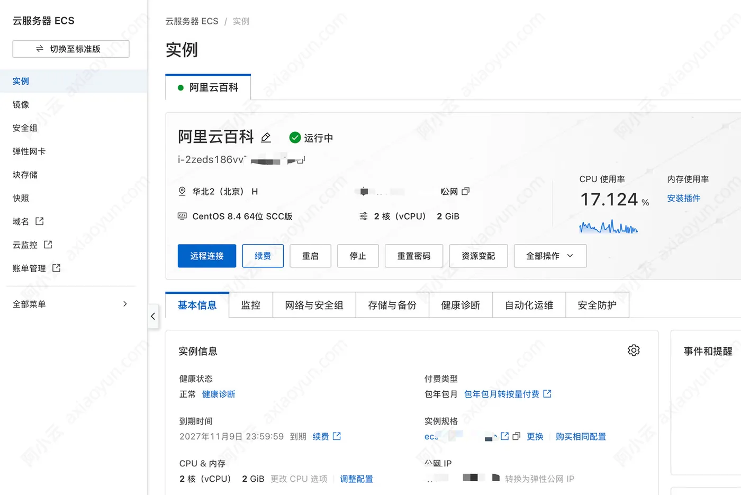
Task: Click the 更换 link under 实例规格
Action: pos(535,436)
